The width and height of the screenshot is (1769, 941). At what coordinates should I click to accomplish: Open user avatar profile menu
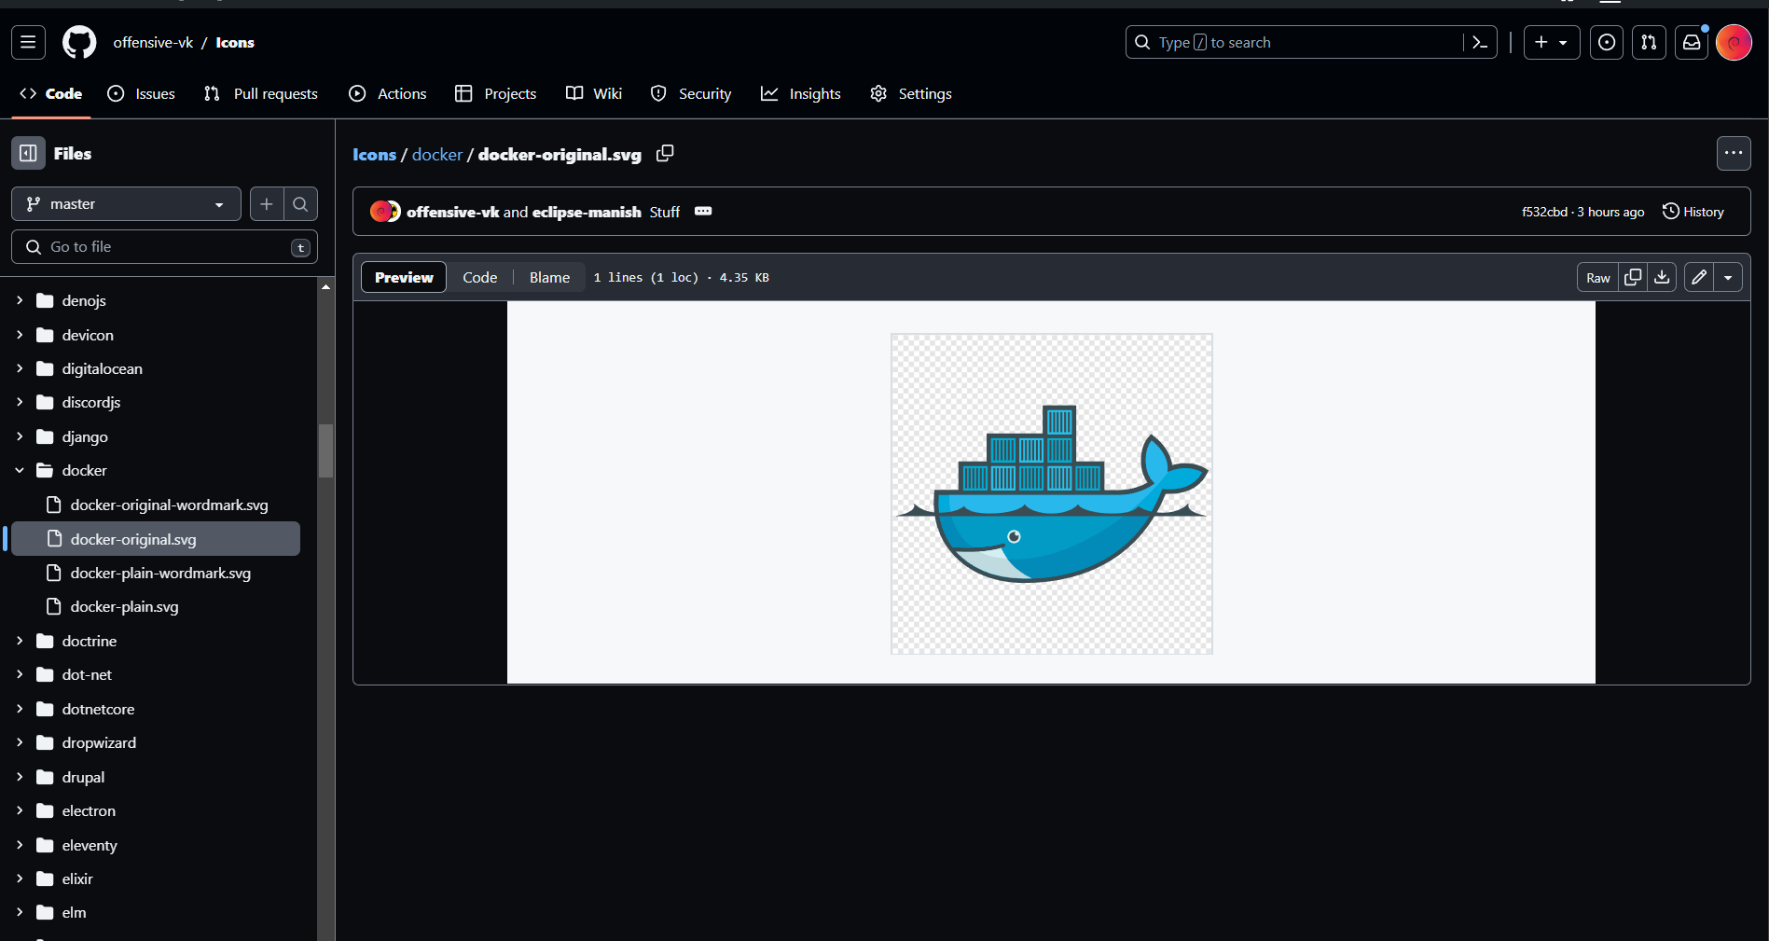pyautogui.click(x=1734, y=42)
